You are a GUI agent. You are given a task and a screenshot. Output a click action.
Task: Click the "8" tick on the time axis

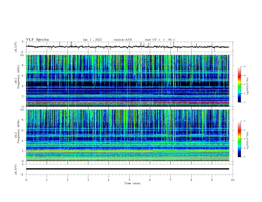(191, 180)
